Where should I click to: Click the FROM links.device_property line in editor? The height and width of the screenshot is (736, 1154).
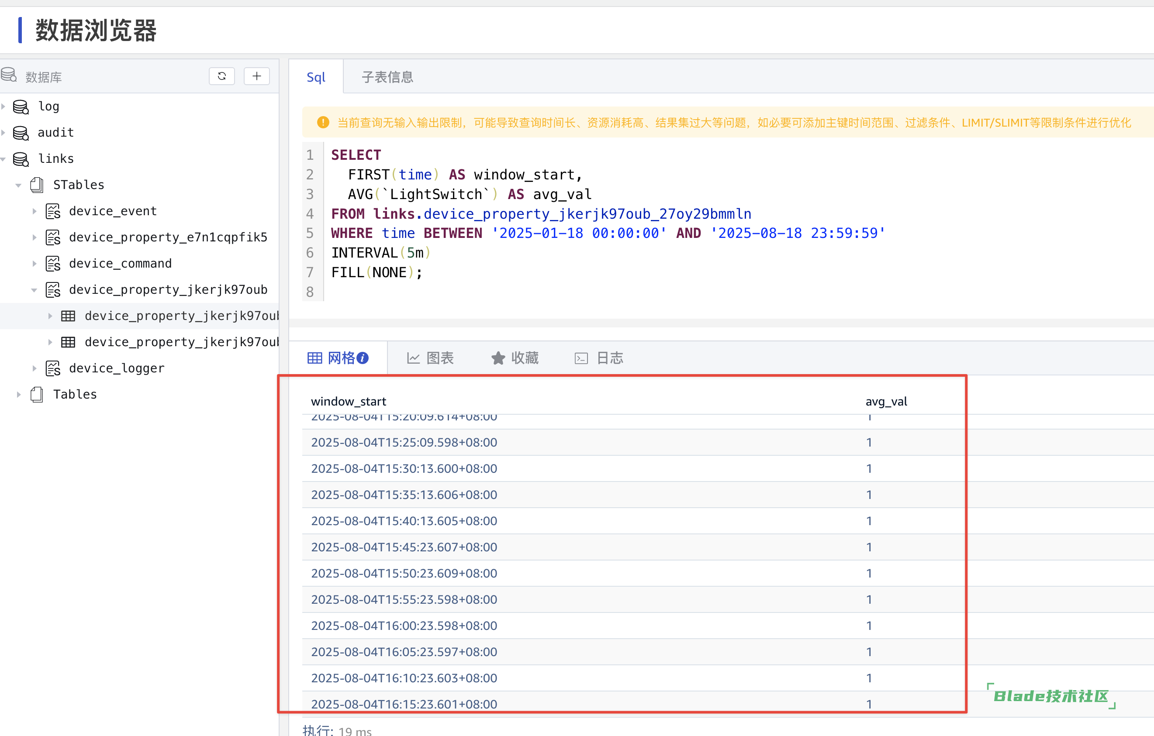[541, 213]
